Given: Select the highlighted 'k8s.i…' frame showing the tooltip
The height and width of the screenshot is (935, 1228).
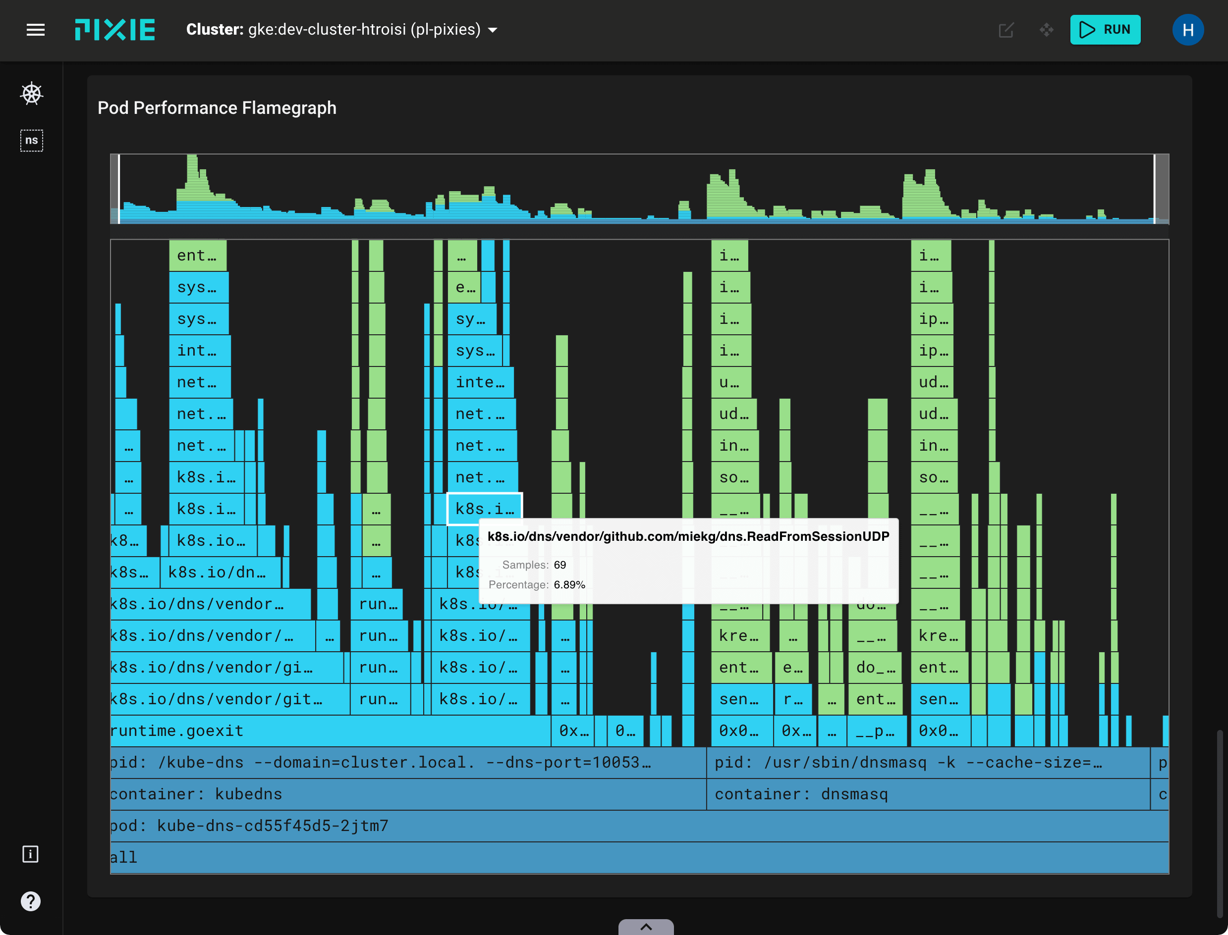Looking at the screenshot, I should 485,508.
